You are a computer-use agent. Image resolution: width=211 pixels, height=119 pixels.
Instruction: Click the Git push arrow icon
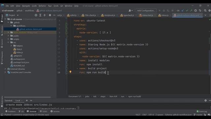click(x=191, y=11)
